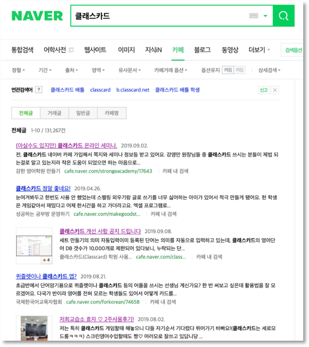Open the cafe.naver.com/class... URL
309x347 pixels.
click(x=161, y=257)
